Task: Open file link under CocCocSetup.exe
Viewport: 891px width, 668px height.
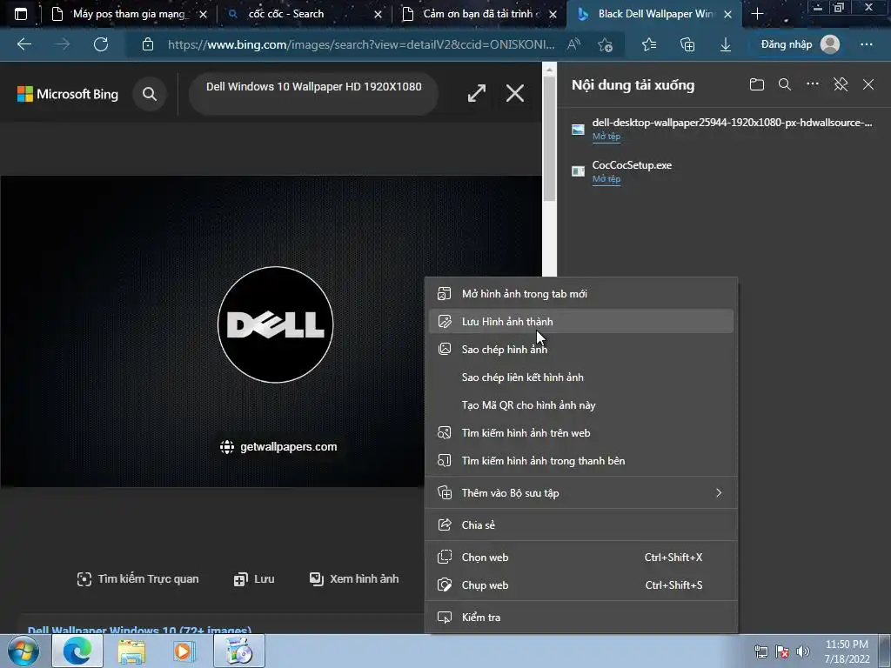Action: [x=606, y=179]
